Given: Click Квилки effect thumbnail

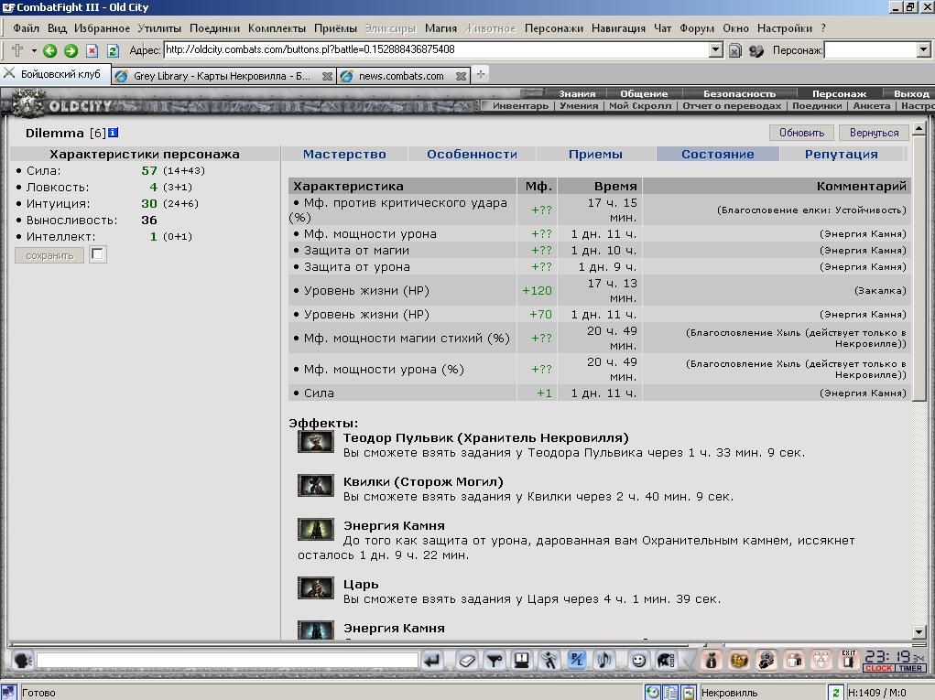Looking at the screenshot, I should click(315, 486).
